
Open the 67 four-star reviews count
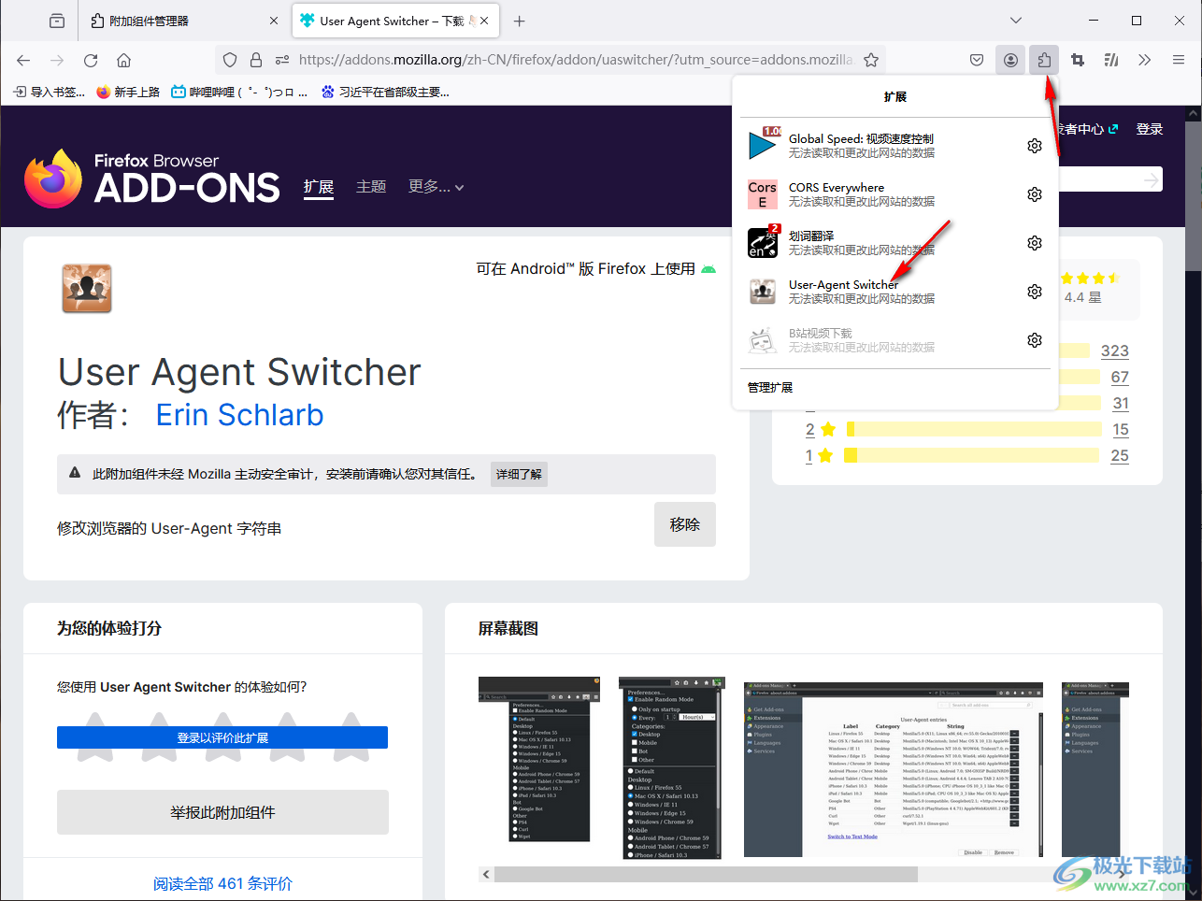[x=1120, y=377]
